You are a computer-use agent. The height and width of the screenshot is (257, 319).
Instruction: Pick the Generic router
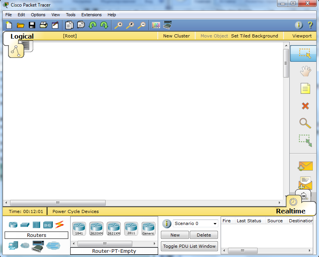coord(148,228)
